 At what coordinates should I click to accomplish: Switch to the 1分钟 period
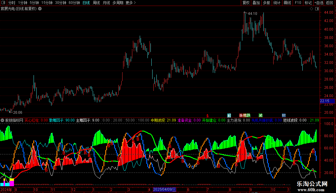coord(23,3)
